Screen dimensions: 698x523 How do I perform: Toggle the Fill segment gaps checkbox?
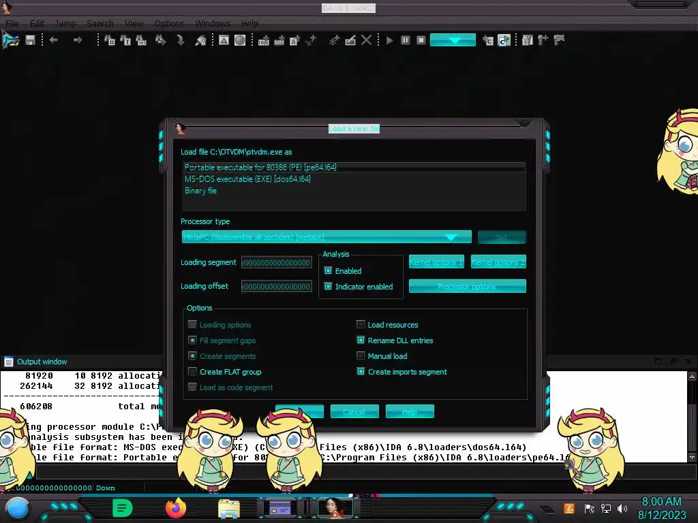(192, 340)
